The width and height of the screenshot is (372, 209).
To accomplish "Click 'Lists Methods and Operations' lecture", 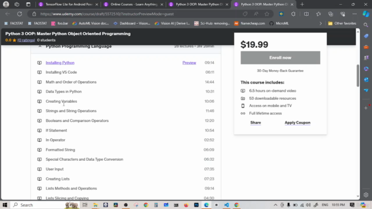I will coord(71,188).
